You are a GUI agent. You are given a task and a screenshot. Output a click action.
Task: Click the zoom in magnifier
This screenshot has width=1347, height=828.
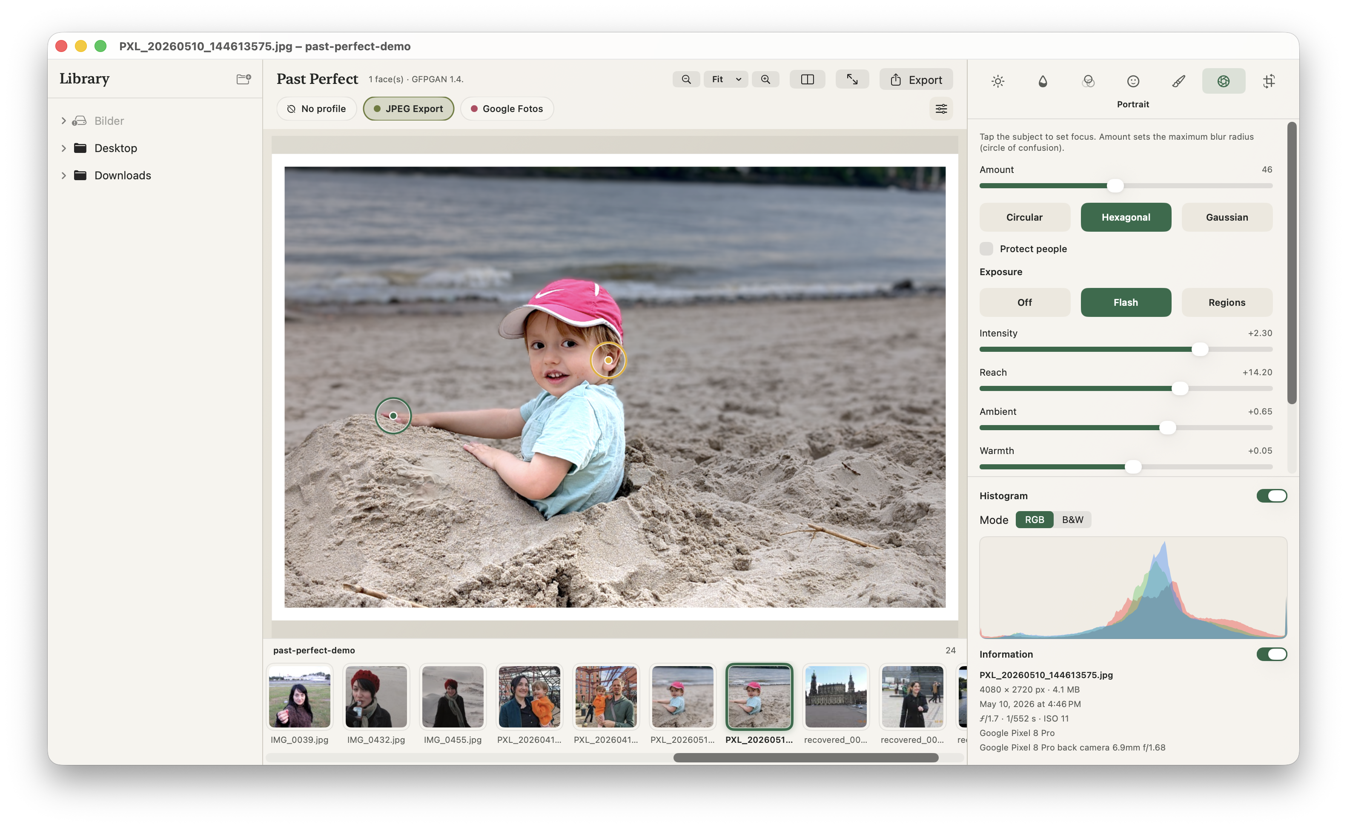(x=765, y=79)
